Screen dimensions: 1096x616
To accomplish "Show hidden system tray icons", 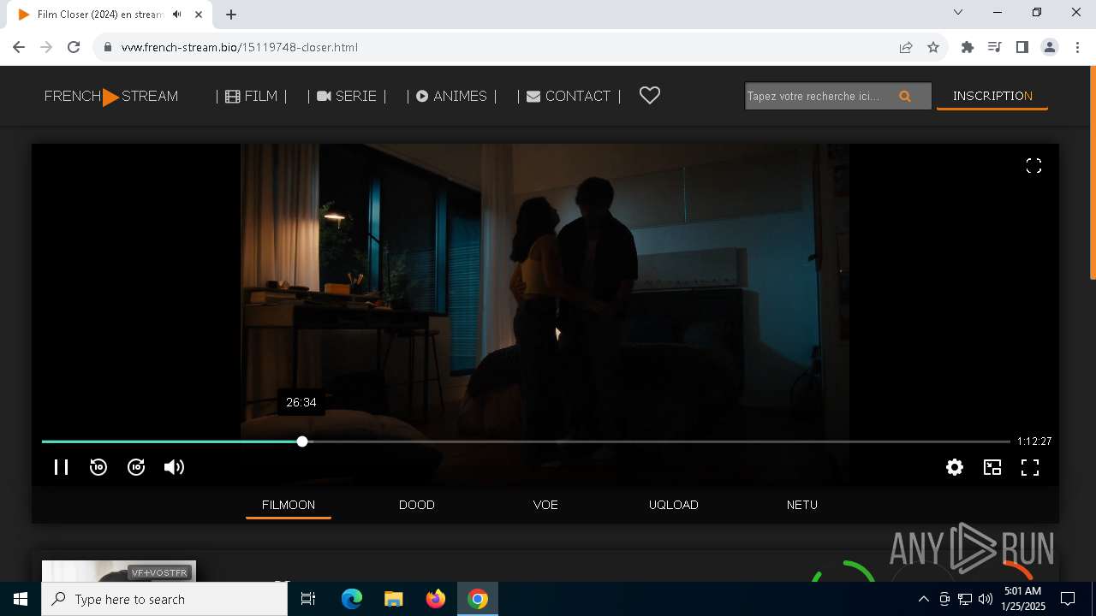I will (923, 599).
